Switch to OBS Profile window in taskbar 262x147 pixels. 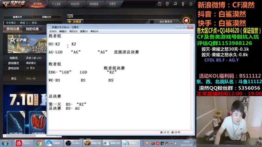(x=73, y=143)
